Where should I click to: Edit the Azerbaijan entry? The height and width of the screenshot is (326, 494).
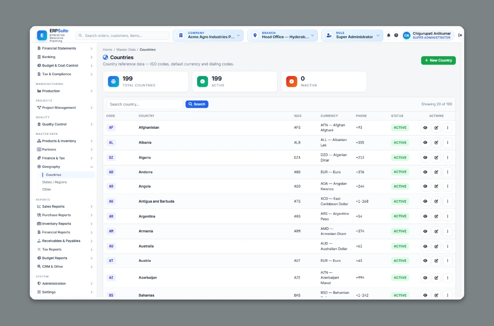point(437,278)
